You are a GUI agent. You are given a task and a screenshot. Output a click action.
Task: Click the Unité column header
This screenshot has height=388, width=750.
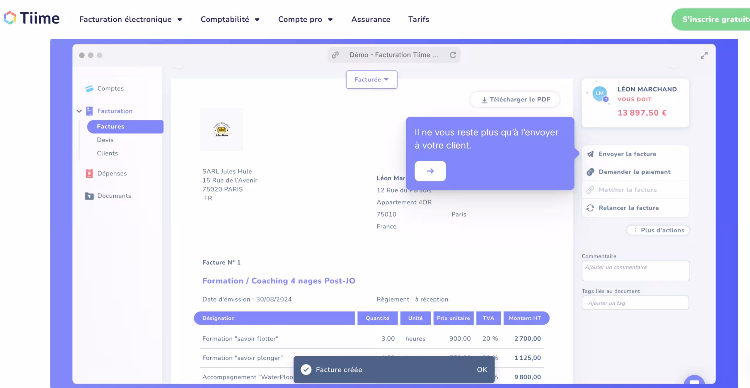click(x=415, y=318)
